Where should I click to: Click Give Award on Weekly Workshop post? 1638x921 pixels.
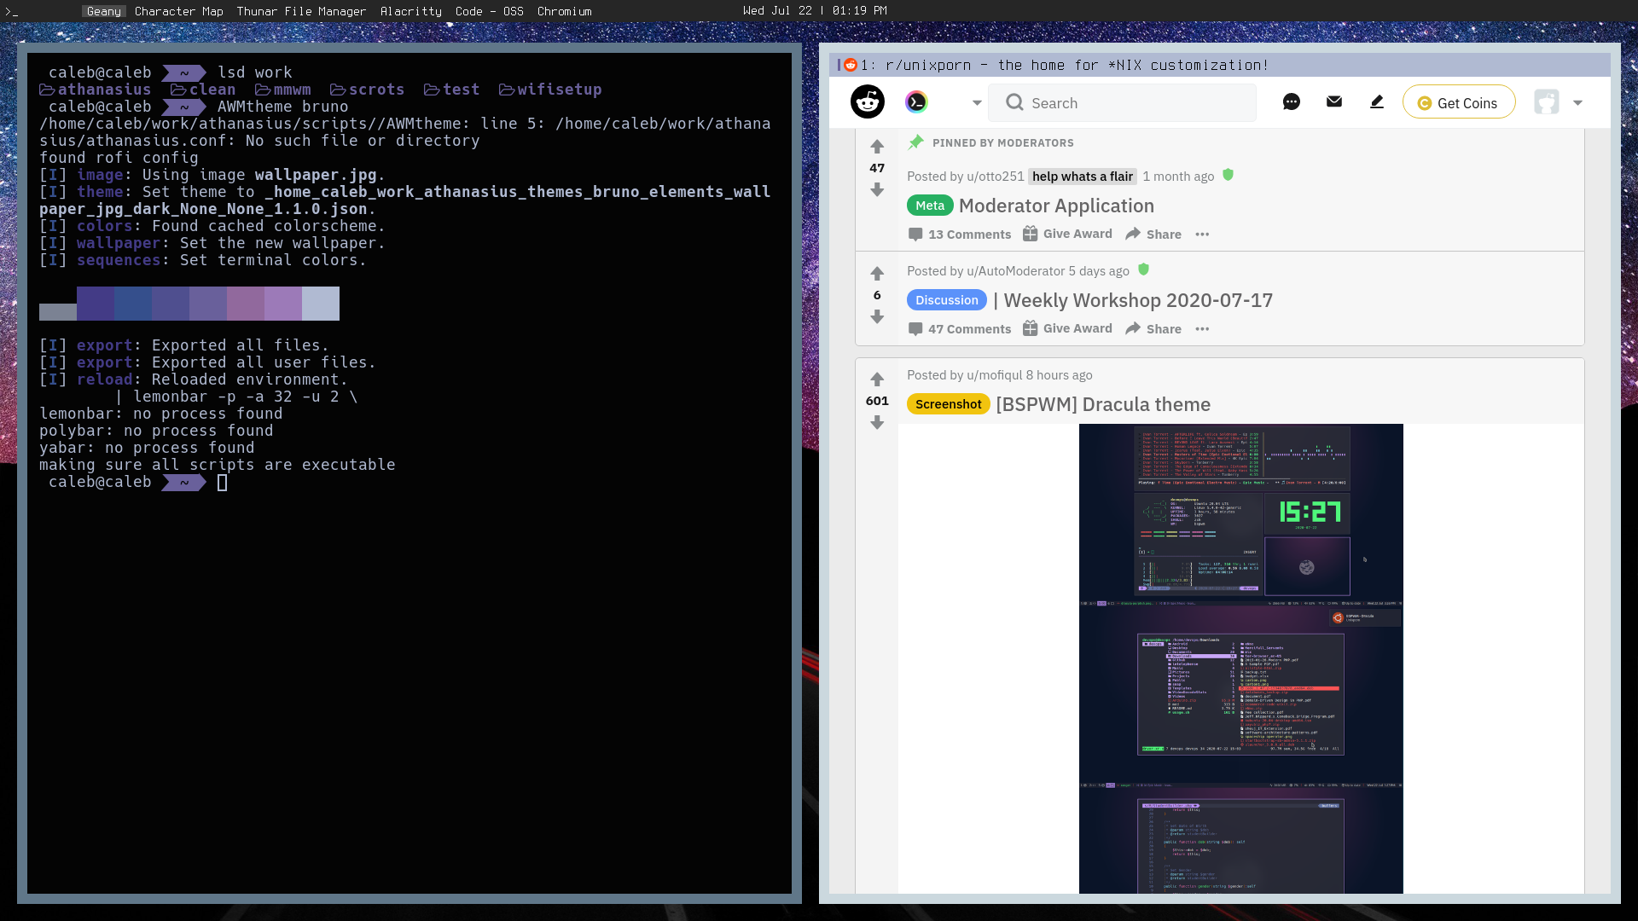tap(1067, 328)
